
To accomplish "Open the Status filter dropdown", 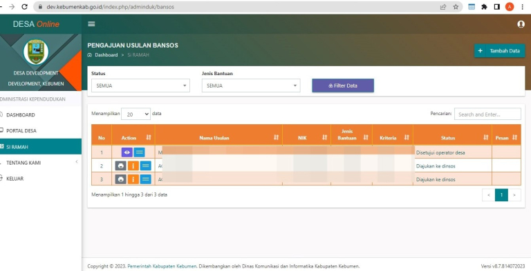I will (x=140, y=86).
